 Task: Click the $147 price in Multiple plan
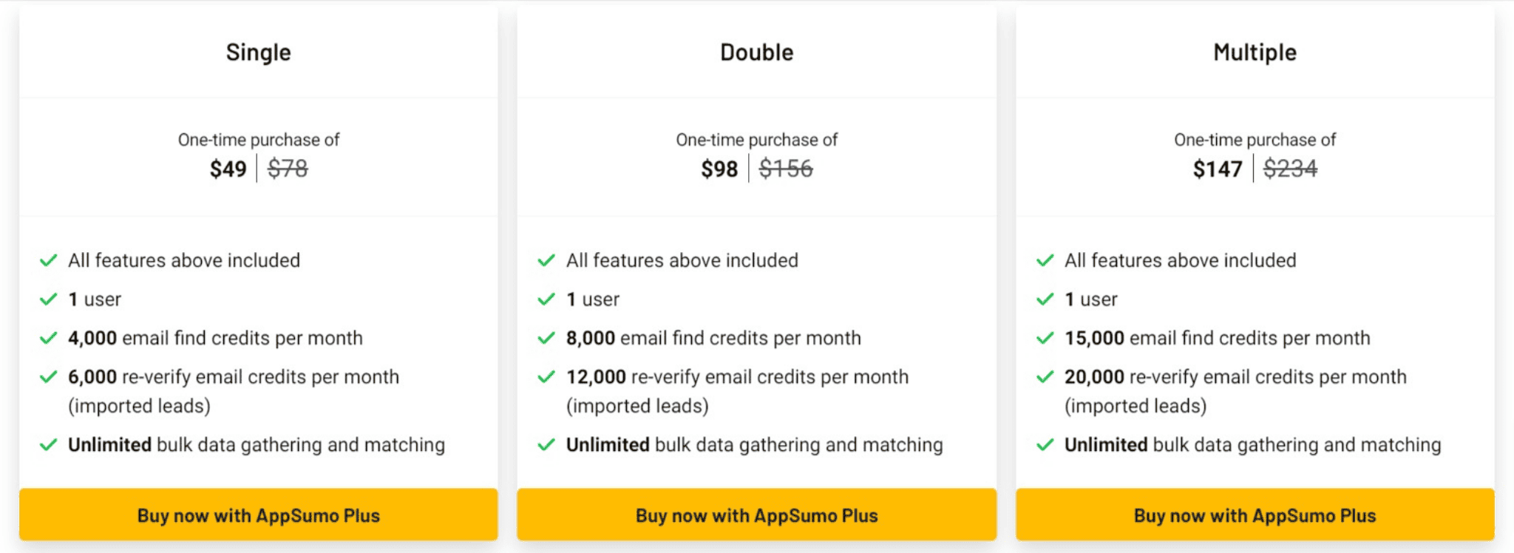pyautogui.click(x=1218, y=169)
